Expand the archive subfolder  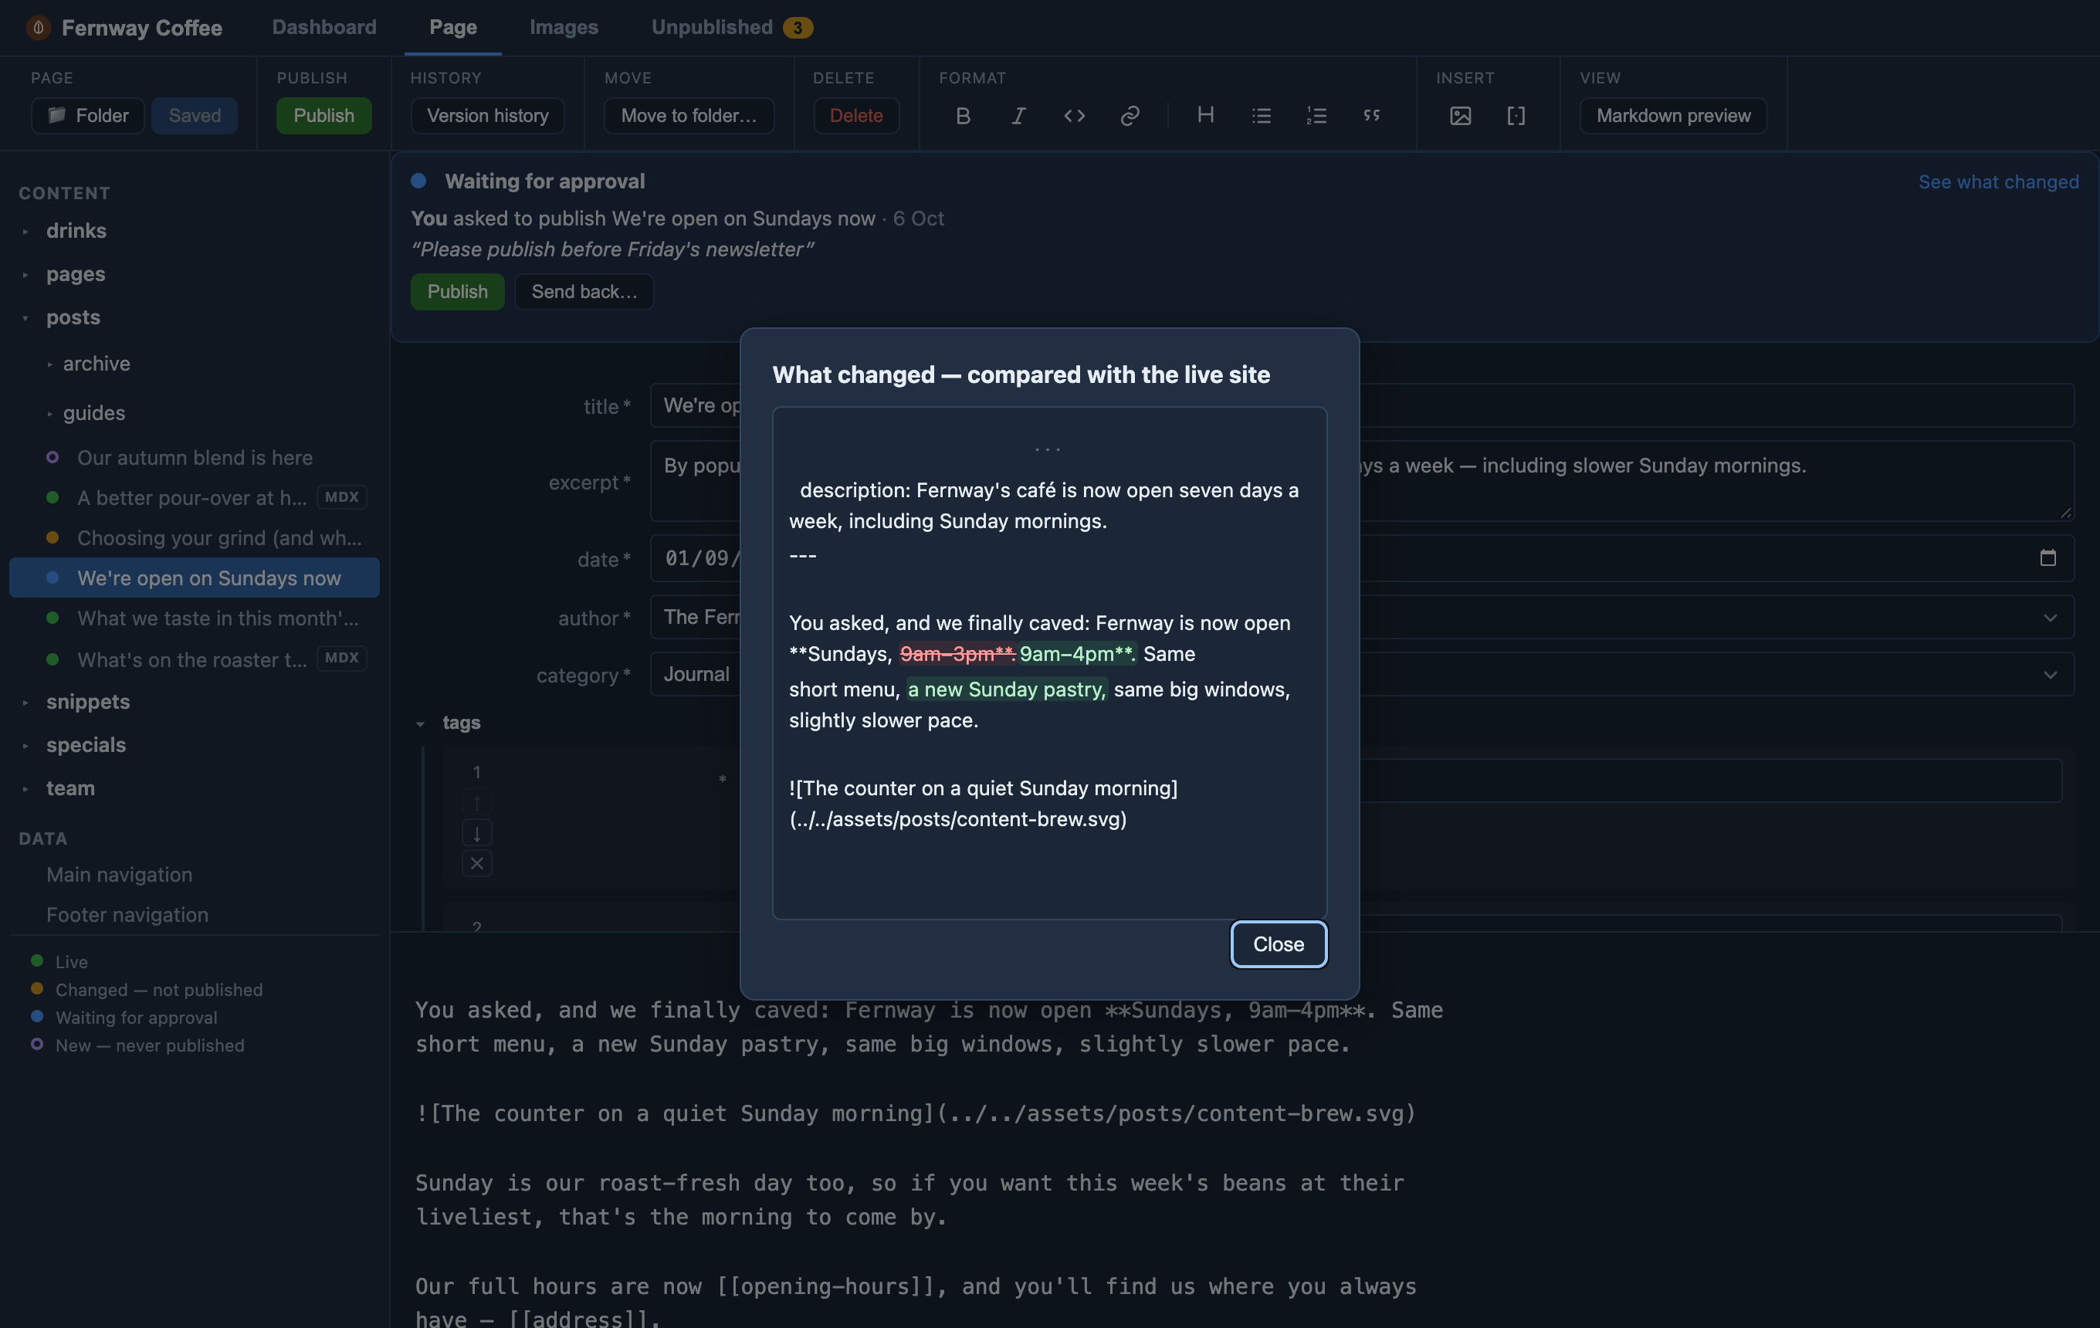(49, 364)
